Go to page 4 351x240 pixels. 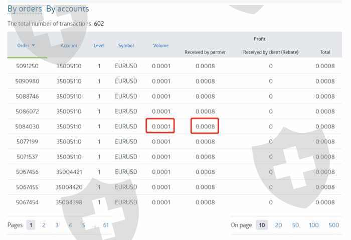pos(70,225)
